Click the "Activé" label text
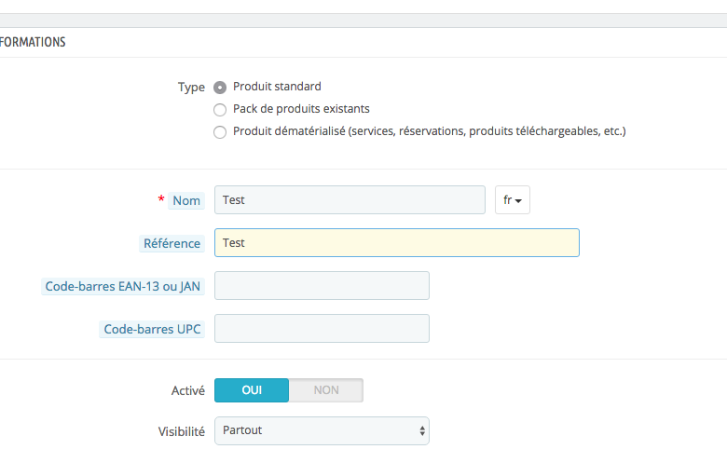 pyautogui.click(x=186, y=391)
